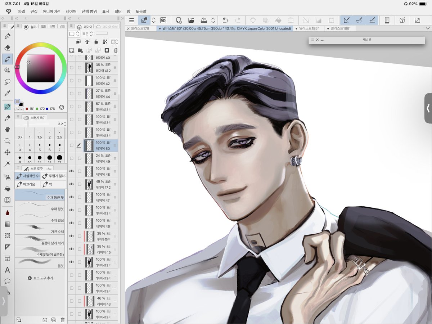Open 필터 menu
Viewport: 432px width, 324px height.
point(118,12)
